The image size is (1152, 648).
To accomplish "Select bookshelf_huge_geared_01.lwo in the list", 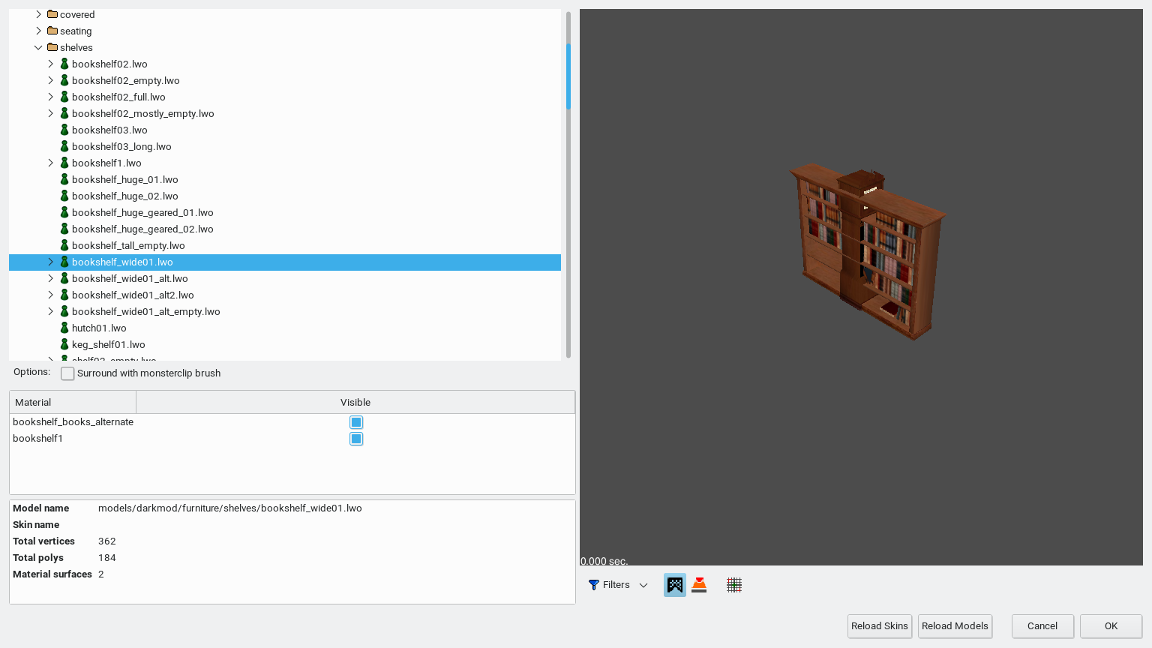I will (142, 212).
